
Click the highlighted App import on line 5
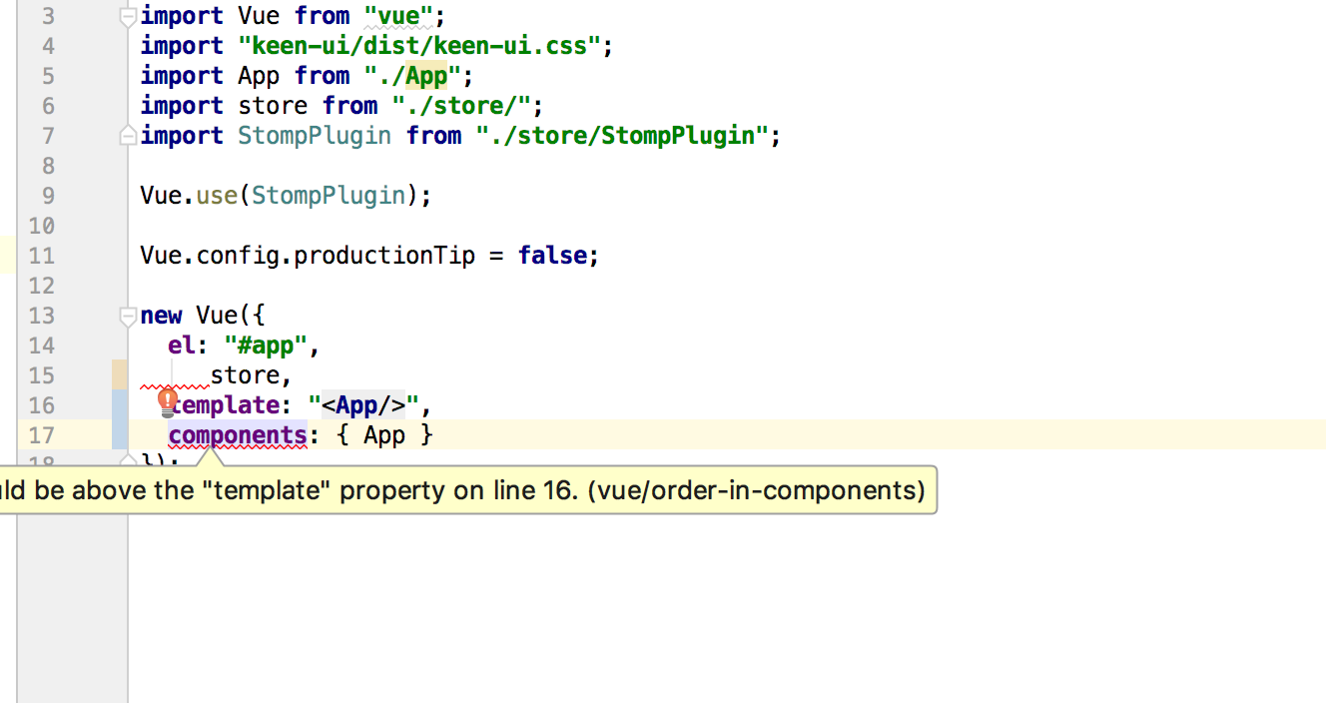(427, 75)
